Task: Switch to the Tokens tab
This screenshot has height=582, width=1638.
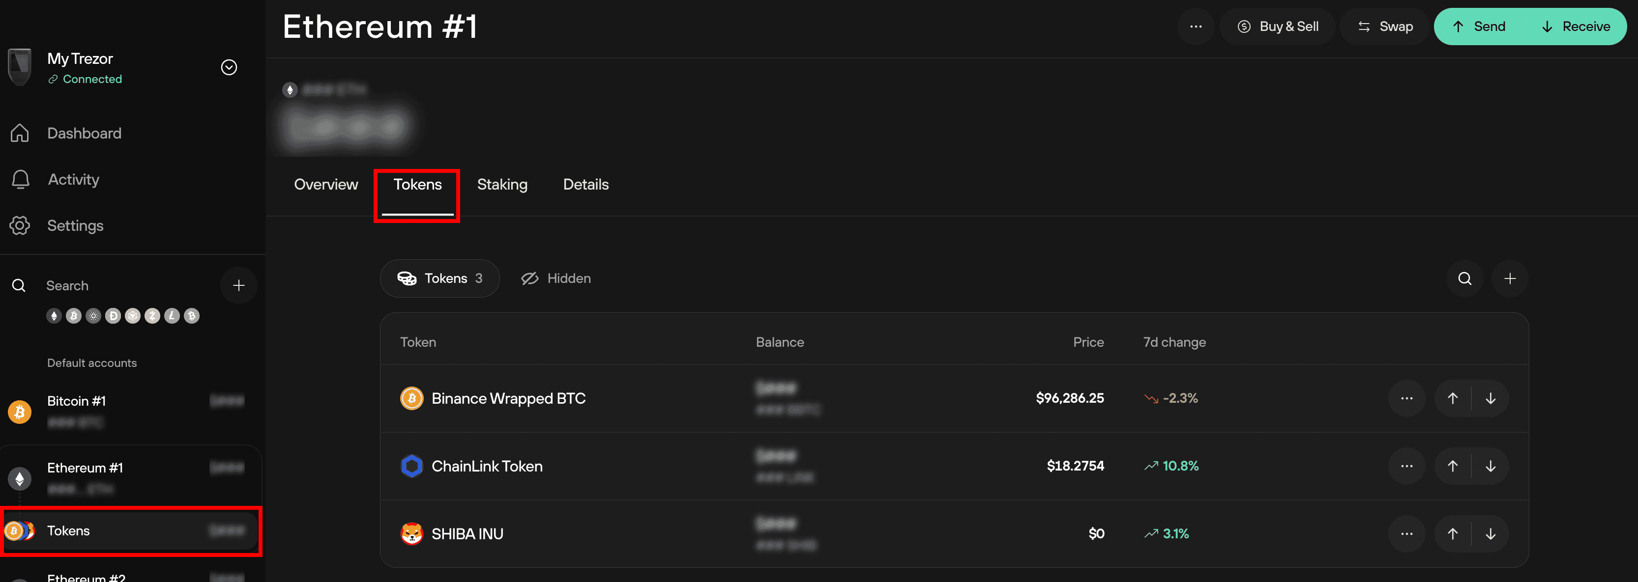Action: pos(417,185)
